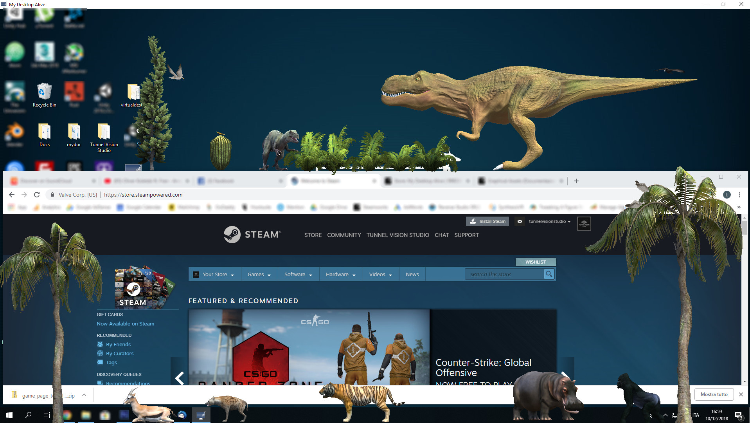The image size is (750, 423).
Task: Click the padlock icon in the address bar
Action: (x=52, y=194)
